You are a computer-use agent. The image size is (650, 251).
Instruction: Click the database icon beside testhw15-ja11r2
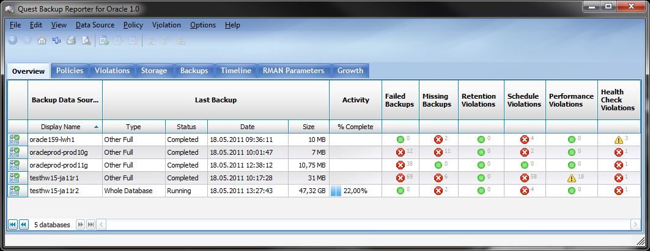(15, 191)
